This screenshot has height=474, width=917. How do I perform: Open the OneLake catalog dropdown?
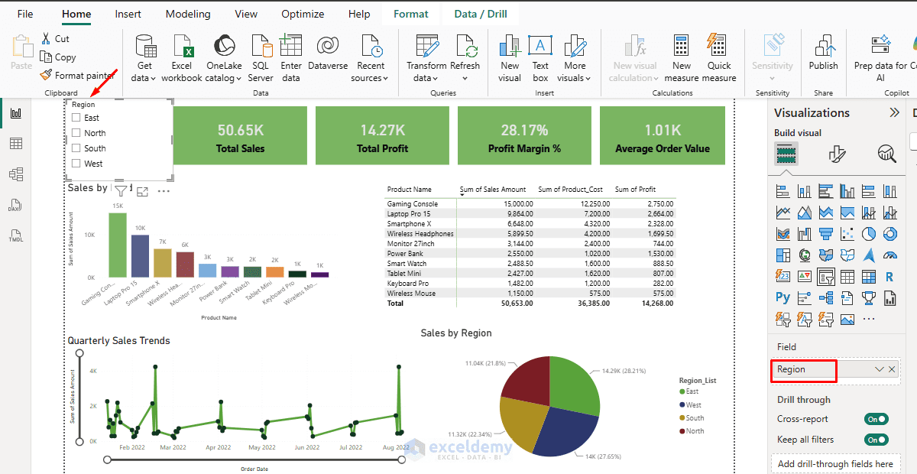tap(224, 58)
